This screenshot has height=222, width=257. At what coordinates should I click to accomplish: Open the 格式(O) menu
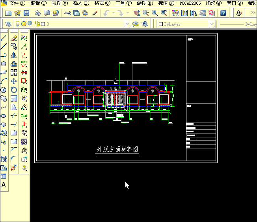(x=102, y=3)
